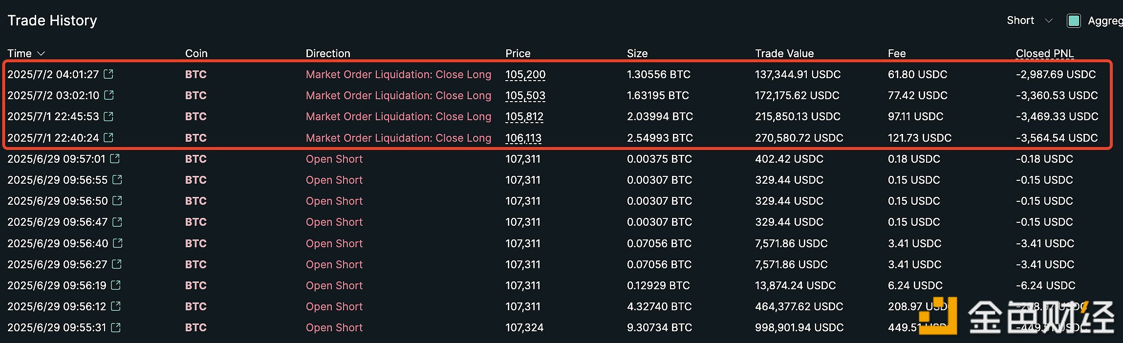Click the 106,113 liquidation price
This screenshot has height=343, width=1123.
pos(523,138)
